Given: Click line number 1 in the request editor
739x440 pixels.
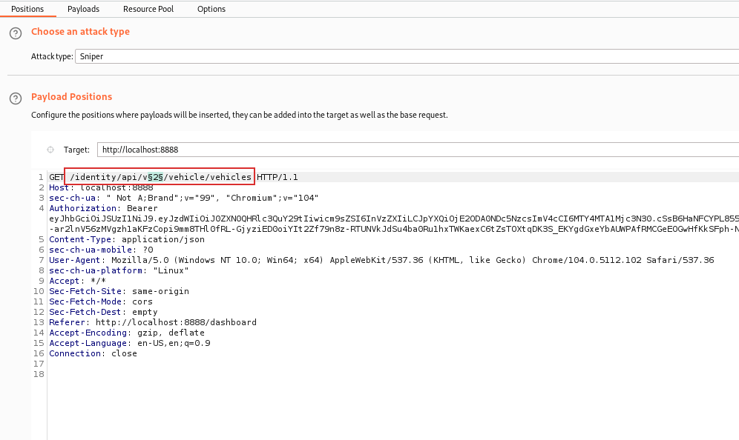Looking at the screenshot, I should coord(39,177).
